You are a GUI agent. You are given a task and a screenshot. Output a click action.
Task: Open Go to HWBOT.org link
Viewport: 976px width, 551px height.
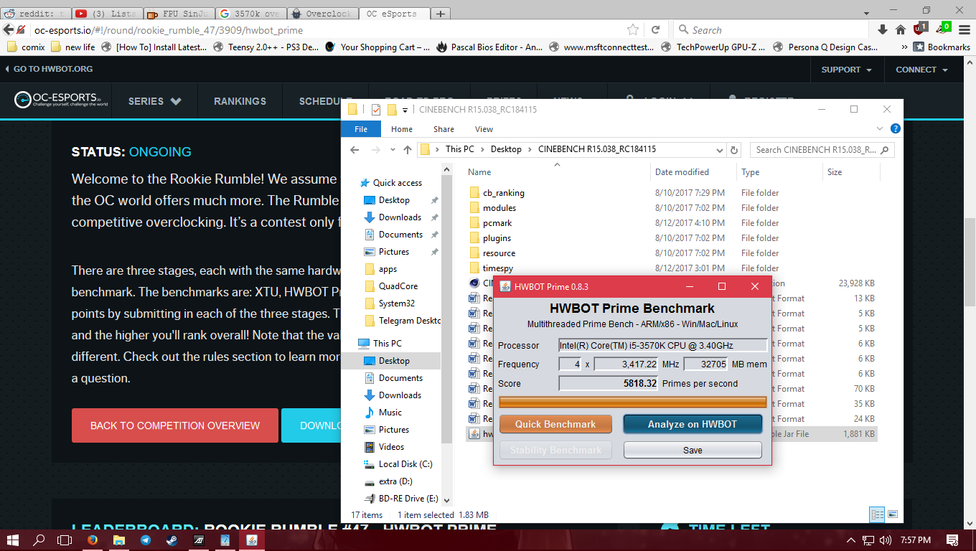click(x=48, y=69)
